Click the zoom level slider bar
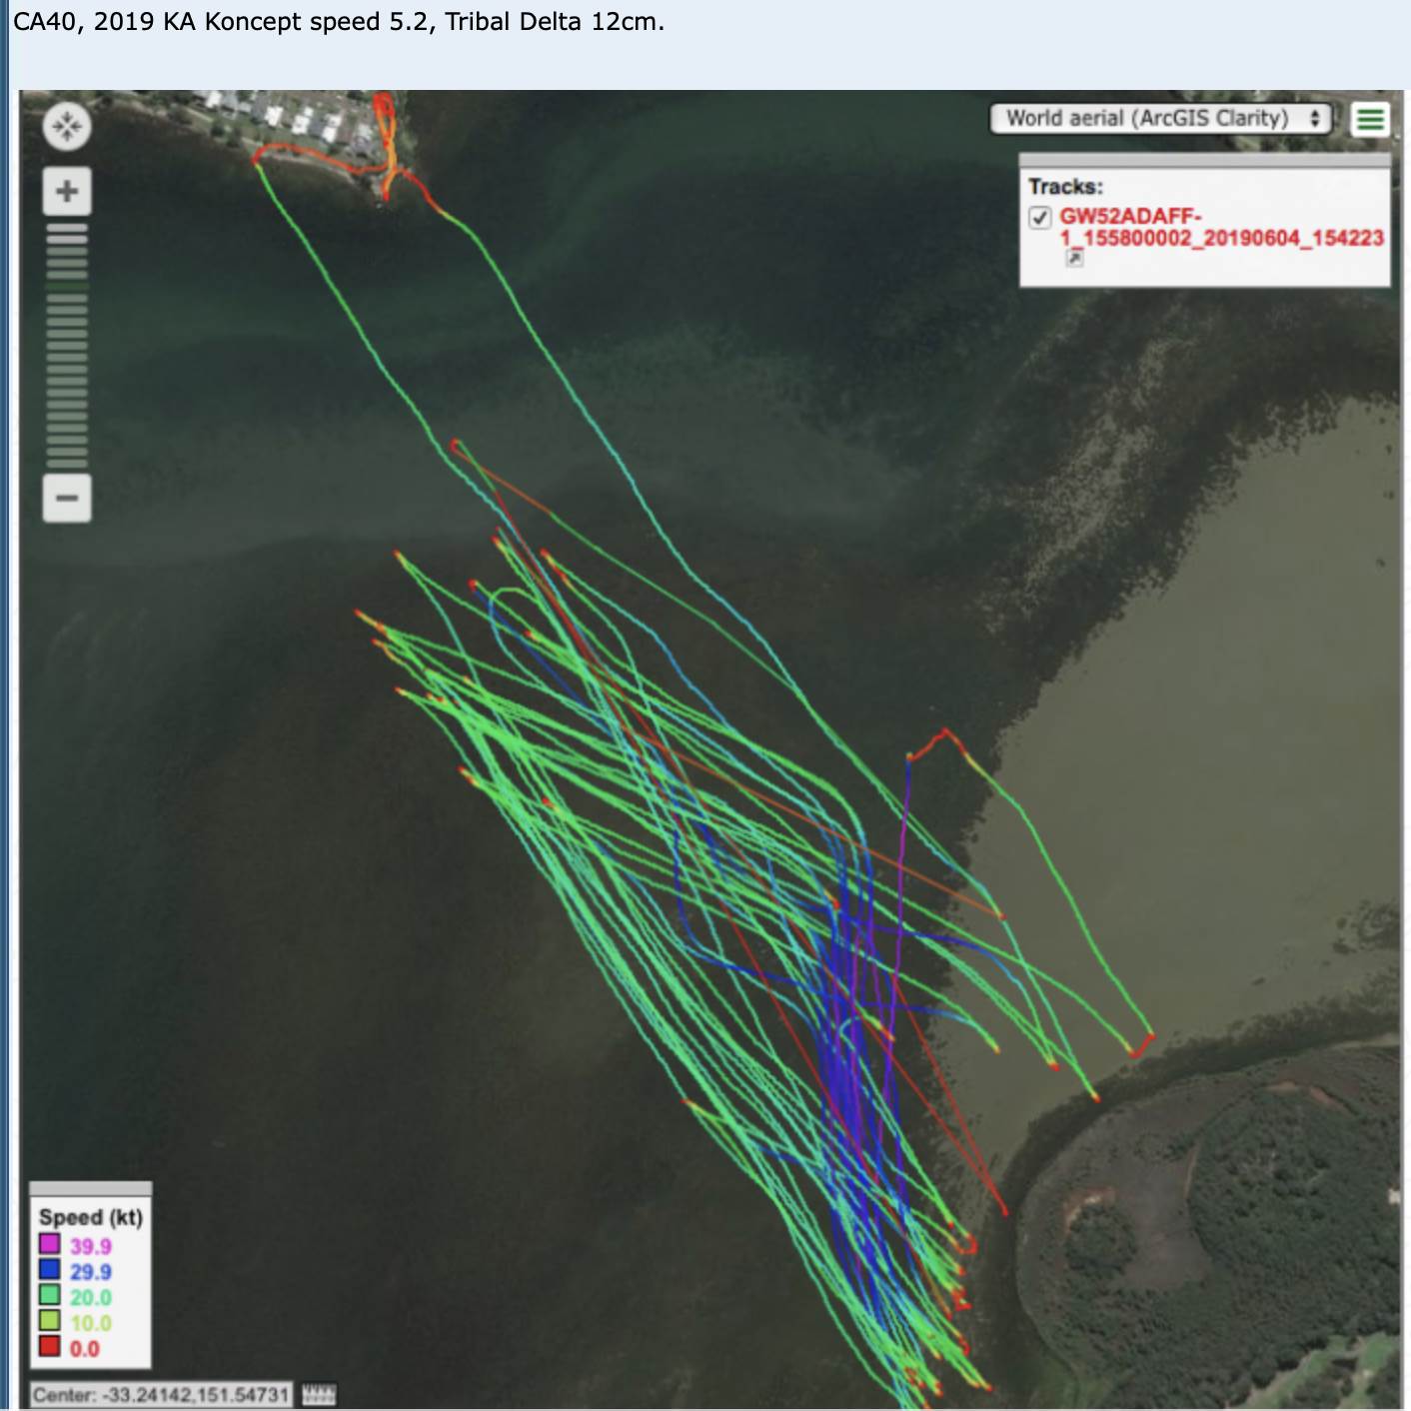Viewport: 1411px width, 1411px height. click(x=67, y=346)
